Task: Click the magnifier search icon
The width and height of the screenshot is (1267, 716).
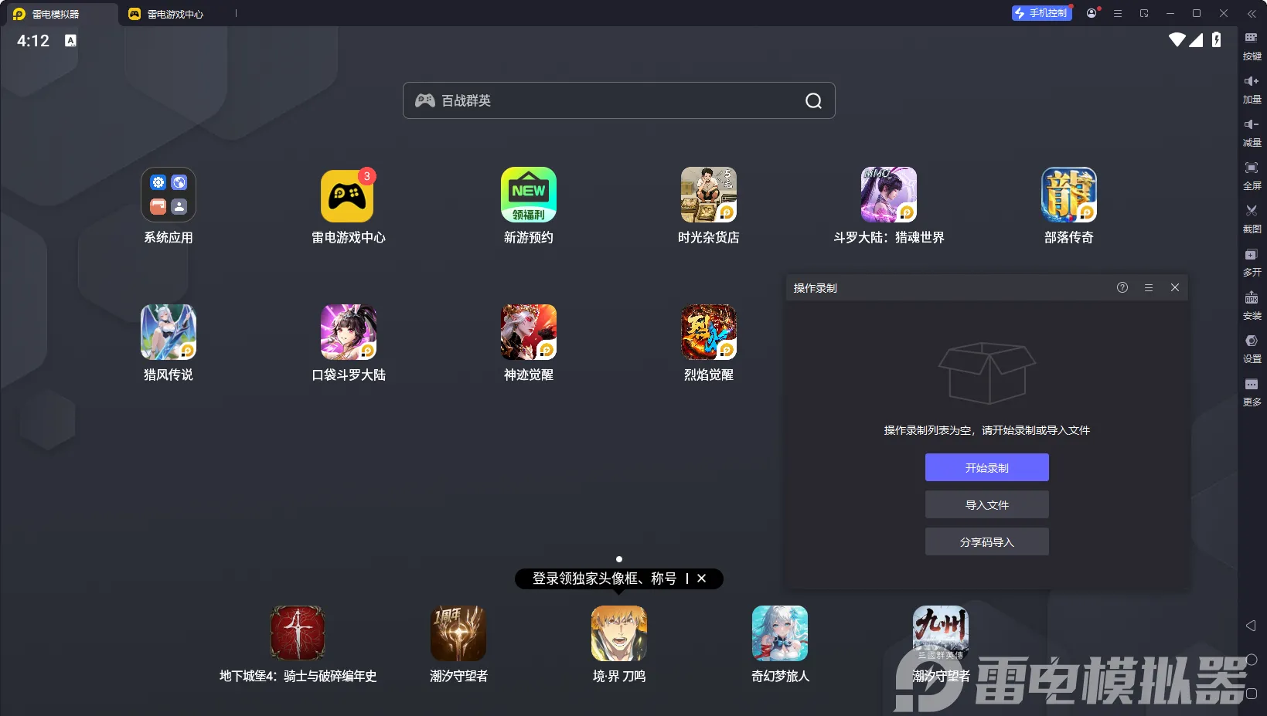Action: coord(813,100)
